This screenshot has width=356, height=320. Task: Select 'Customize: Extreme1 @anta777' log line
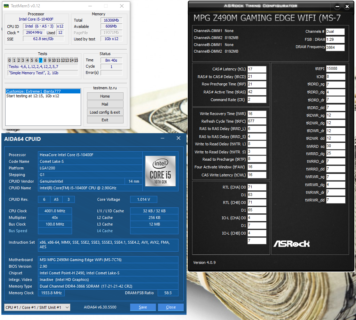pos(43,91)
